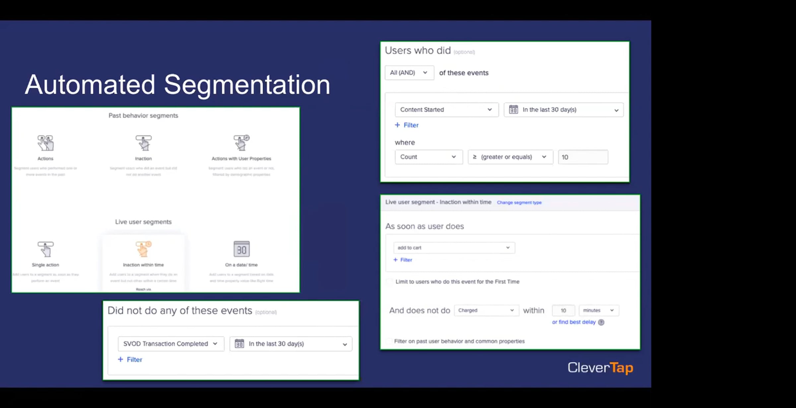Open SVOD Transaction Completed dropdown
The width and height of the screenshot is (796, 408).
[170, 344]
